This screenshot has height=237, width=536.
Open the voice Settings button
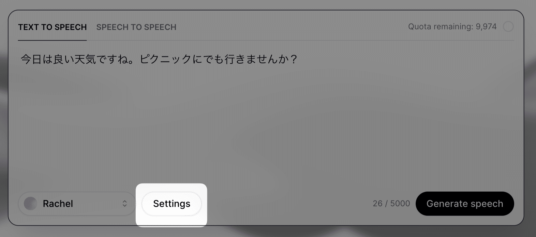(171, 204)
